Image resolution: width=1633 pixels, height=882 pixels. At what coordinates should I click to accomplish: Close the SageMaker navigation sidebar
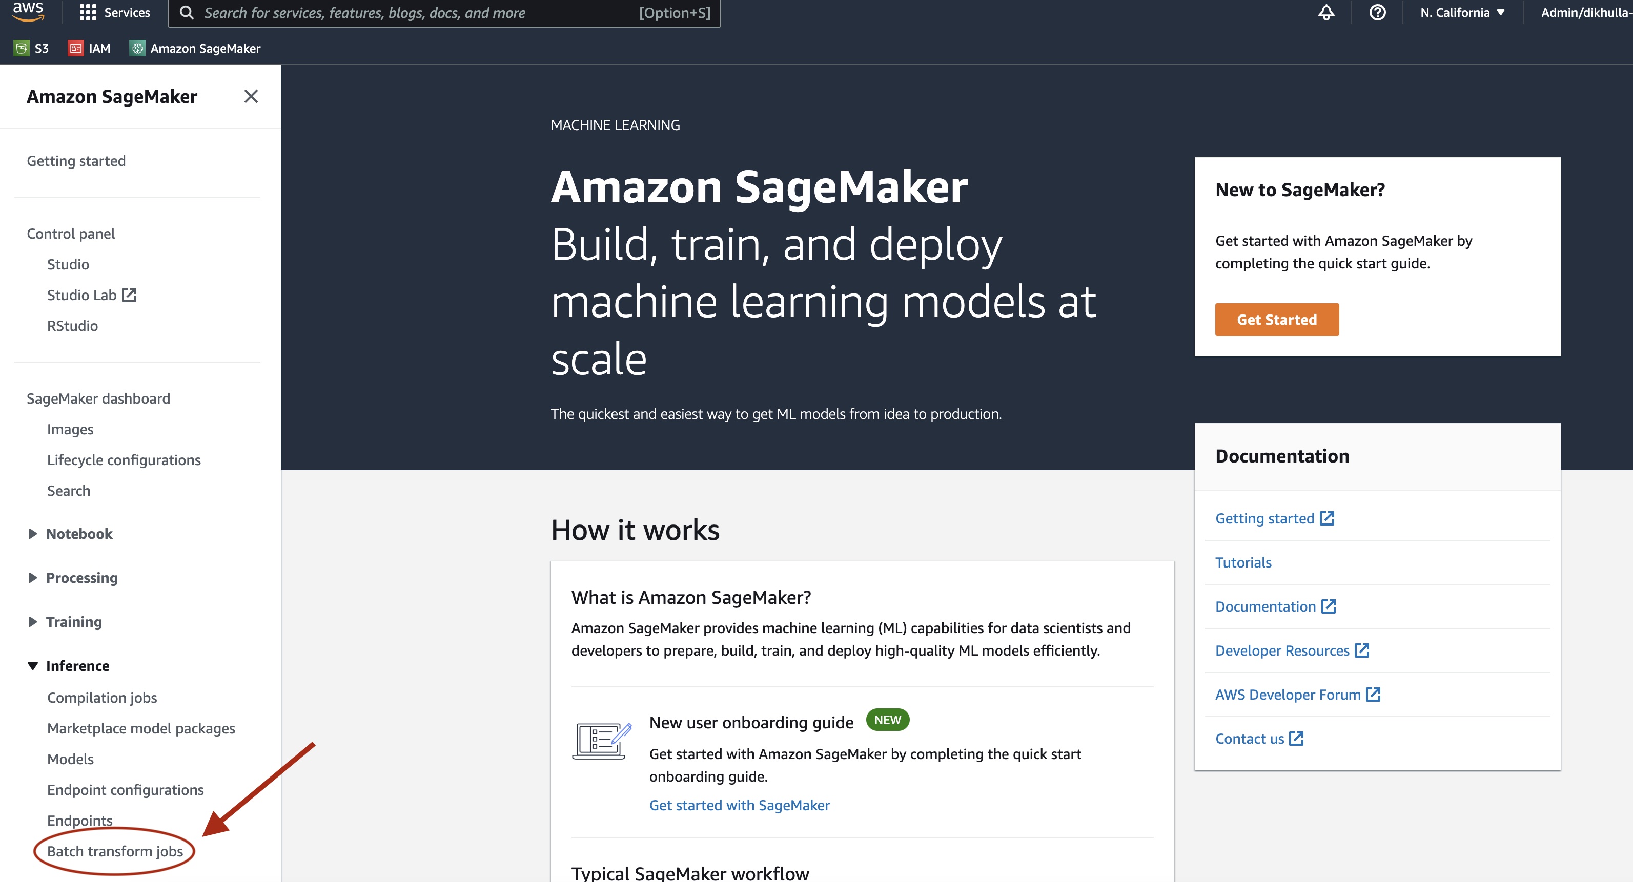[x=251, y=96]
